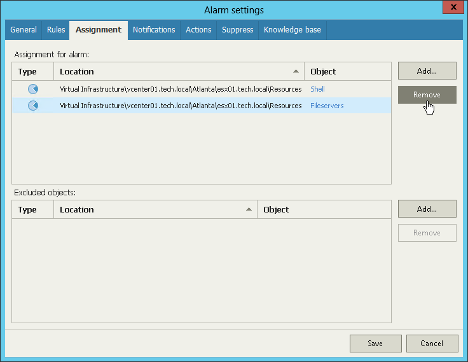Toggle sort arrow in Excluded objects Location column

[x=249, y=209]
